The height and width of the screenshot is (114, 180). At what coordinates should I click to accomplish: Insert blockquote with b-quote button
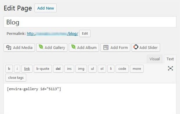coord(43,69)
